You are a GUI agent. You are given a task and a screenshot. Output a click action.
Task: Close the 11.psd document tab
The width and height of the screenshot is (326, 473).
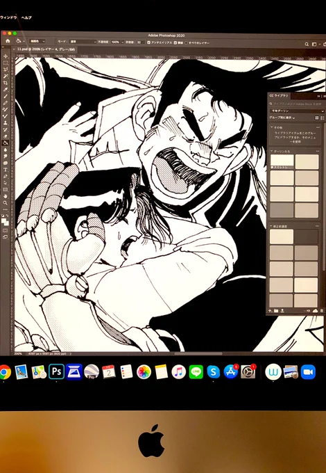click(x=14, y=49)
